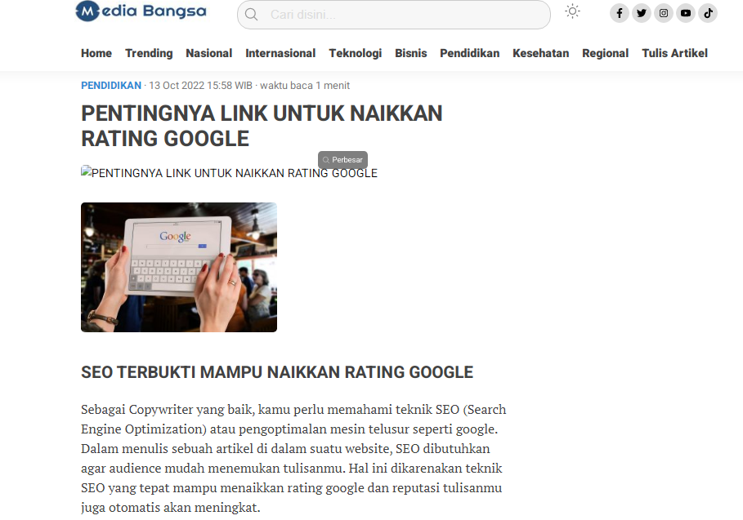The width and height of the screenshot is (743, 520).
Task: Open the Internasional section
Action: coord(280,53)
